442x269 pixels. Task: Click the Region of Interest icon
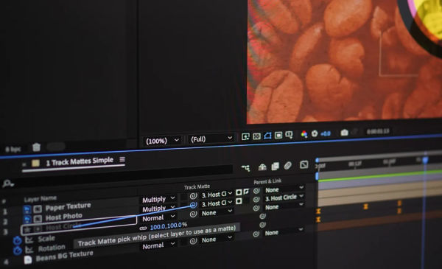(278, 136)
